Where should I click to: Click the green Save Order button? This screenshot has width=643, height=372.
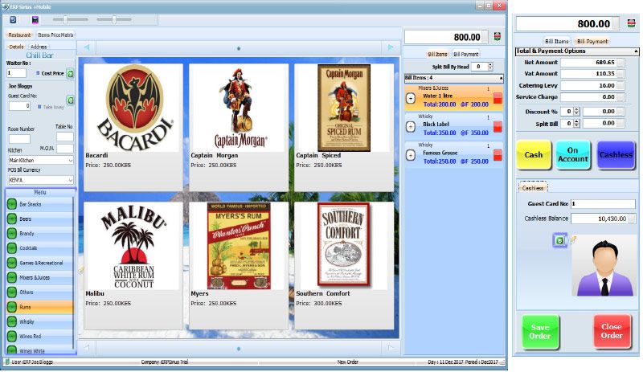click(x=540, y=332)
